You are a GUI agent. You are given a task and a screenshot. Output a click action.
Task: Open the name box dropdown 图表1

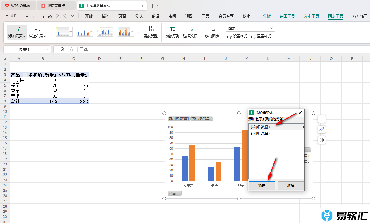tap(47, 49)
